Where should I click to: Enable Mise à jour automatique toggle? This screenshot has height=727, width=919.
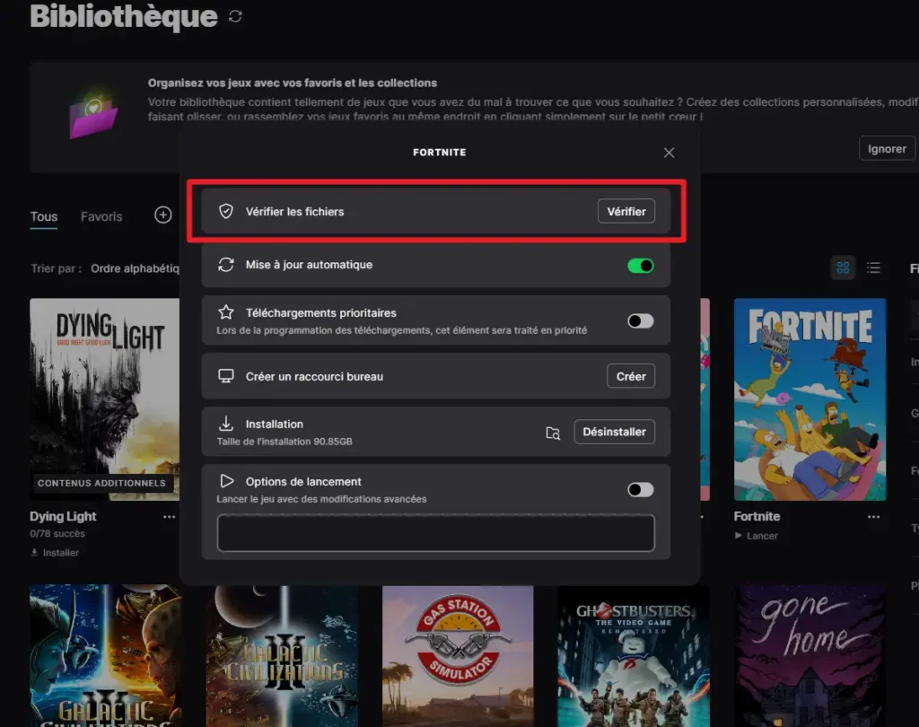640,266
